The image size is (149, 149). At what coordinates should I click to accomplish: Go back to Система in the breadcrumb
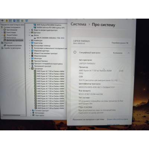[x=78, y=24]
